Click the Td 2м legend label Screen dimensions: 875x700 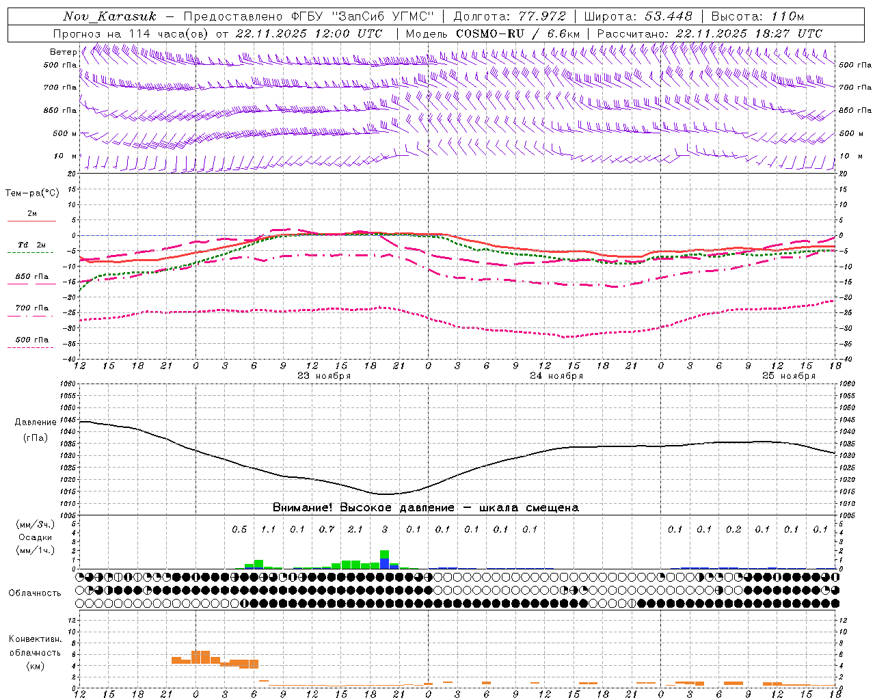[x=31, y=245]
